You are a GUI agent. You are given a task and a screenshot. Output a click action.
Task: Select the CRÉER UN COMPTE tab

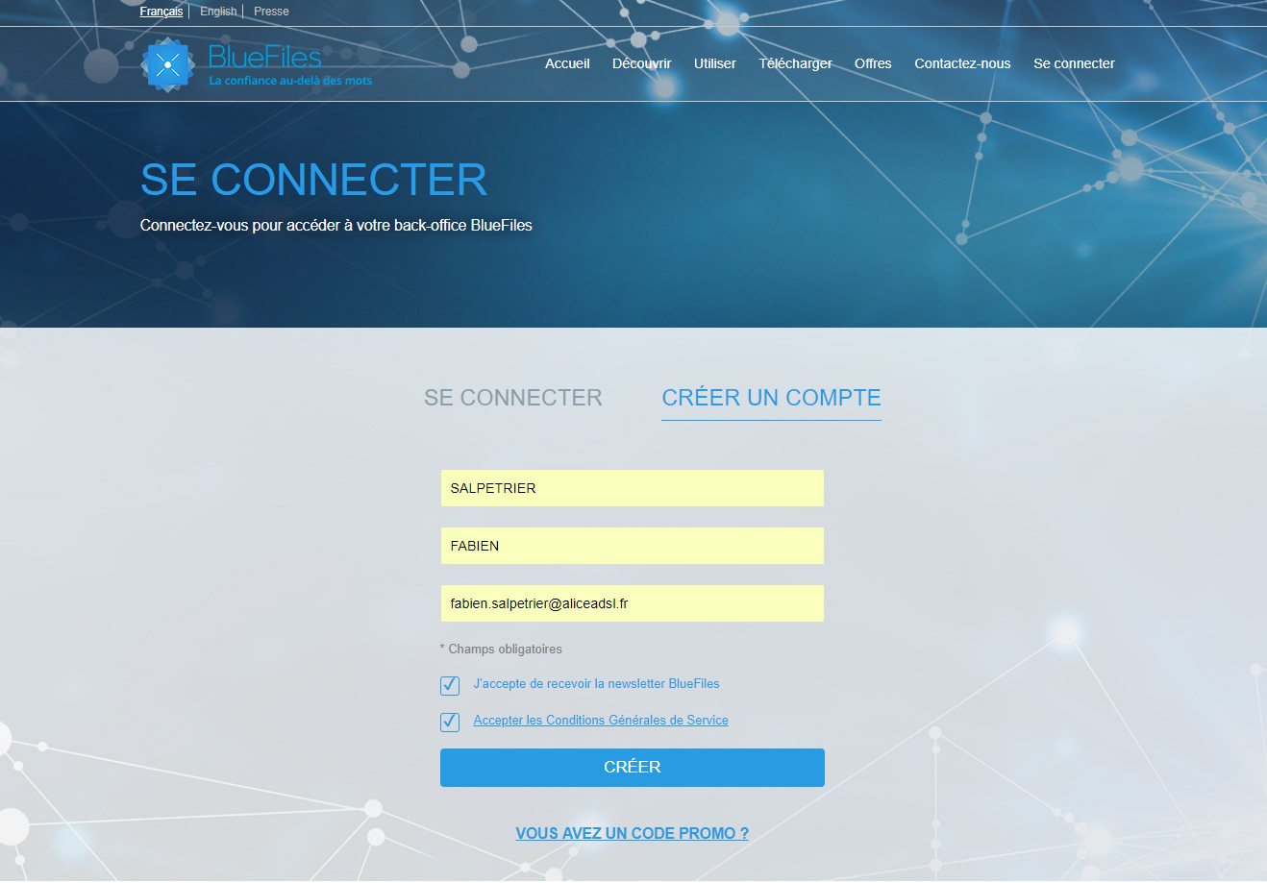pyautogui.click(x=771, y=398)
